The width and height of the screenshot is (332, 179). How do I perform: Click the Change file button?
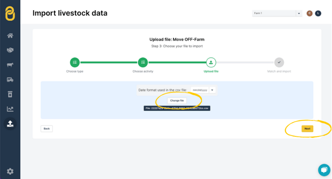(177, 101)
